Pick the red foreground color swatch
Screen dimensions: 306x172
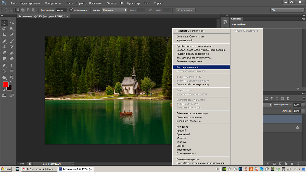pyautogui.click(x=6, y=84)
